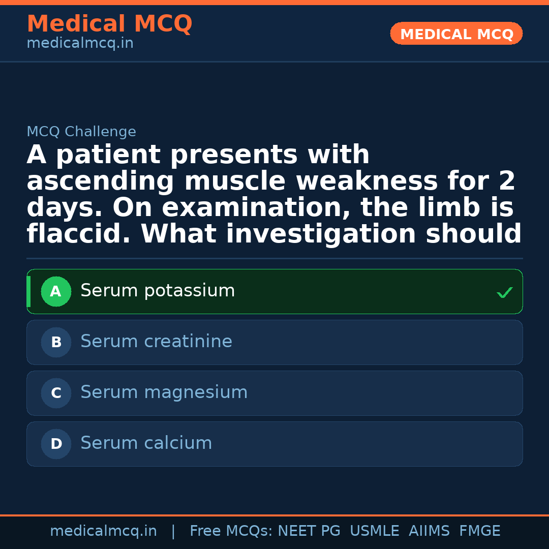Viewport: 549px width, 549px height.
Task: Click "Free MCQs:" in the footer
Action: coord(231,531)
